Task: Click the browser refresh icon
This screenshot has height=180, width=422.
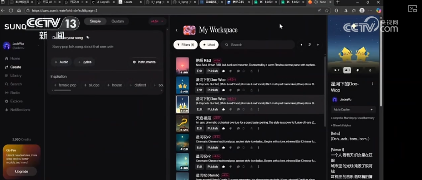Action: point(11,10)
